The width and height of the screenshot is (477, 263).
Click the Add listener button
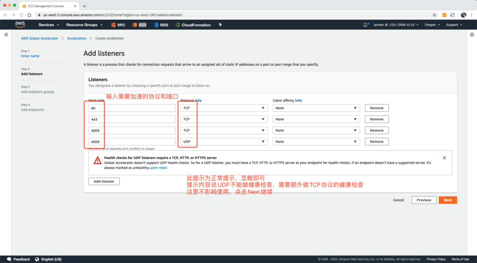104,181
